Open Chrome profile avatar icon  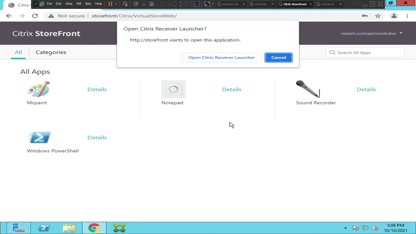click(x=394, y=16)
